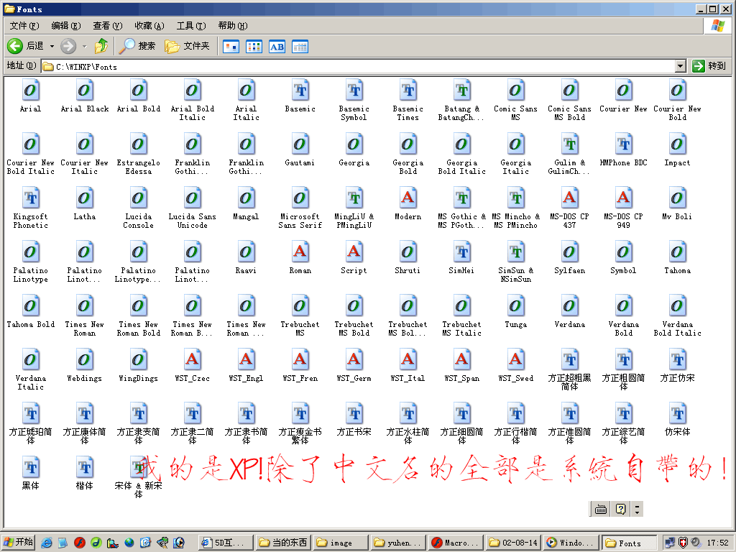Click the system tray clock 17:52
Screen dimensions: 736x552
[718, 543]
